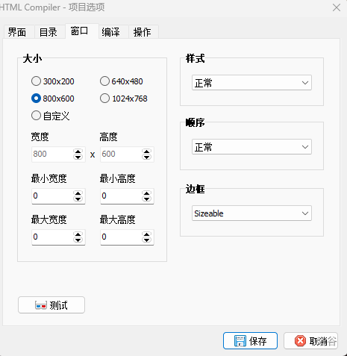The width and height of the screenshot is (347, 356).
Task: Click the red X icon on 取消 button
Action: pyautogui.click(x=300, y=341)
